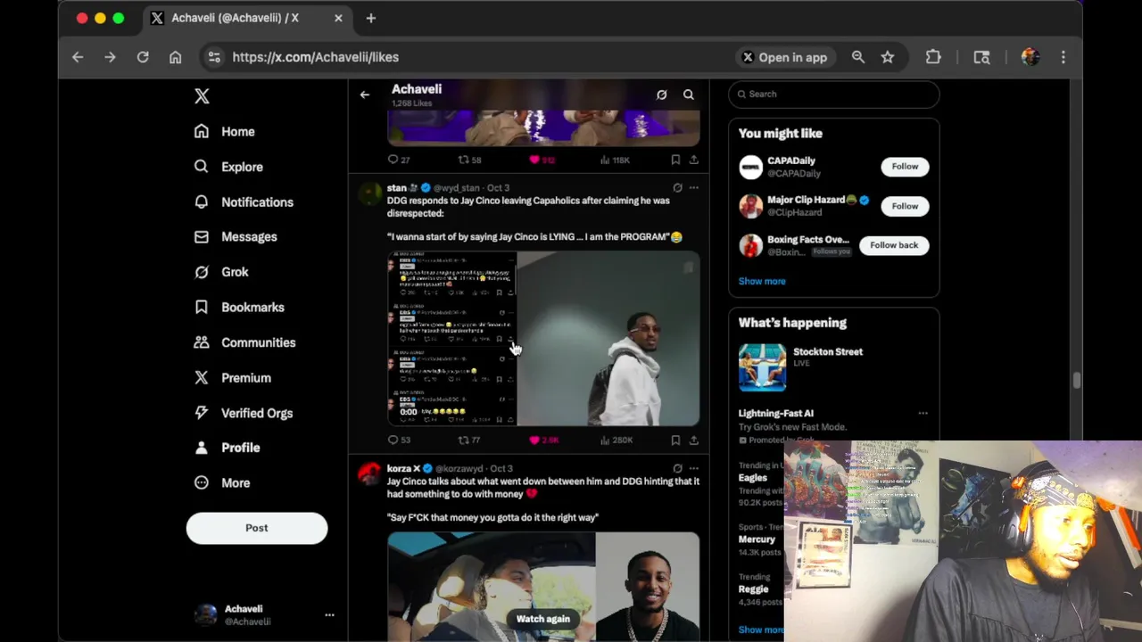The width and height of the screenshot is (1142, 642).
Task: Follow CAPADaily
Action: (x=905, y=166)
